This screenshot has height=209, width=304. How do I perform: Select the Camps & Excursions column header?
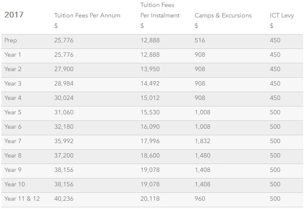[223, 15]
